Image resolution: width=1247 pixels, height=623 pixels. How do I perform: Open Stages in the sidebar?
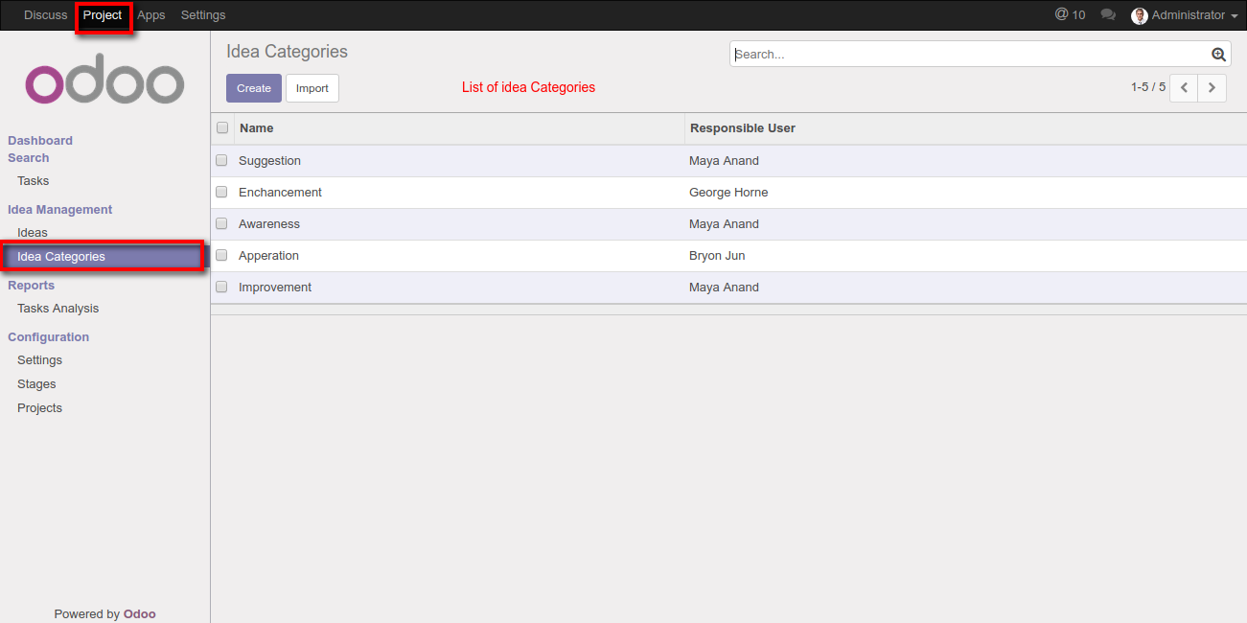click(36, 384)
